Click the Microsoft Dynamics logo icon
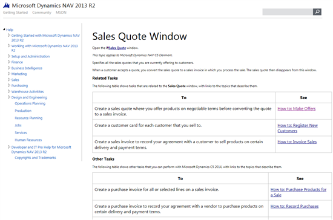This screenshot has height=220, width=333. click(7, 5)
